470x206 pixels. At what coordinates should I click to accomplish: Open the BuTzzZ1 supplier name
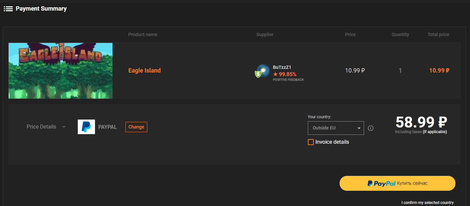coord(282,67)
